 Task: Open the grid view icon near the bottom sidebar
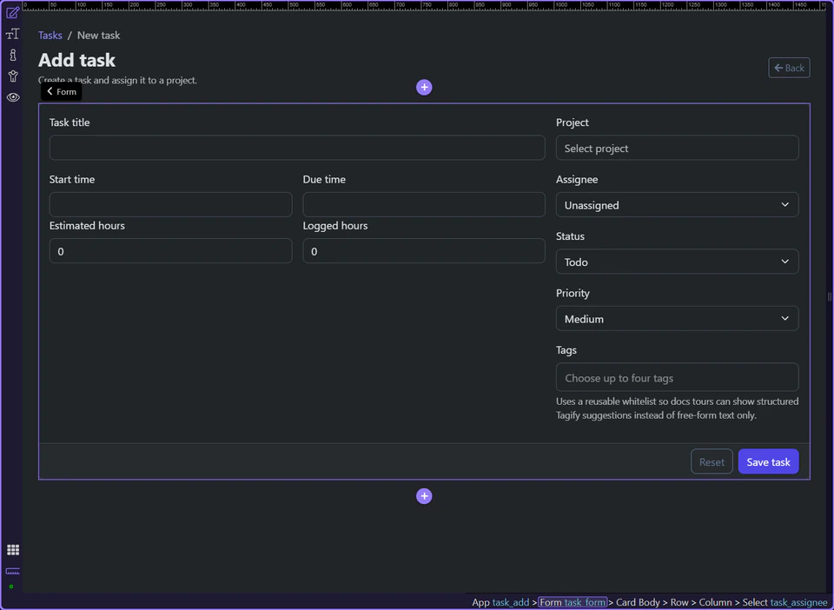pyautogui.click(x=12, y=549)
